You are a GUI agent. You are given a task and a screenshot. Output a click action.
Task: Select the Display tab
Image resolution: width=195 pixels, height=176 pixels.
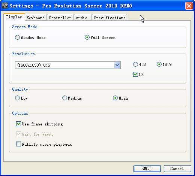[14, 17]
